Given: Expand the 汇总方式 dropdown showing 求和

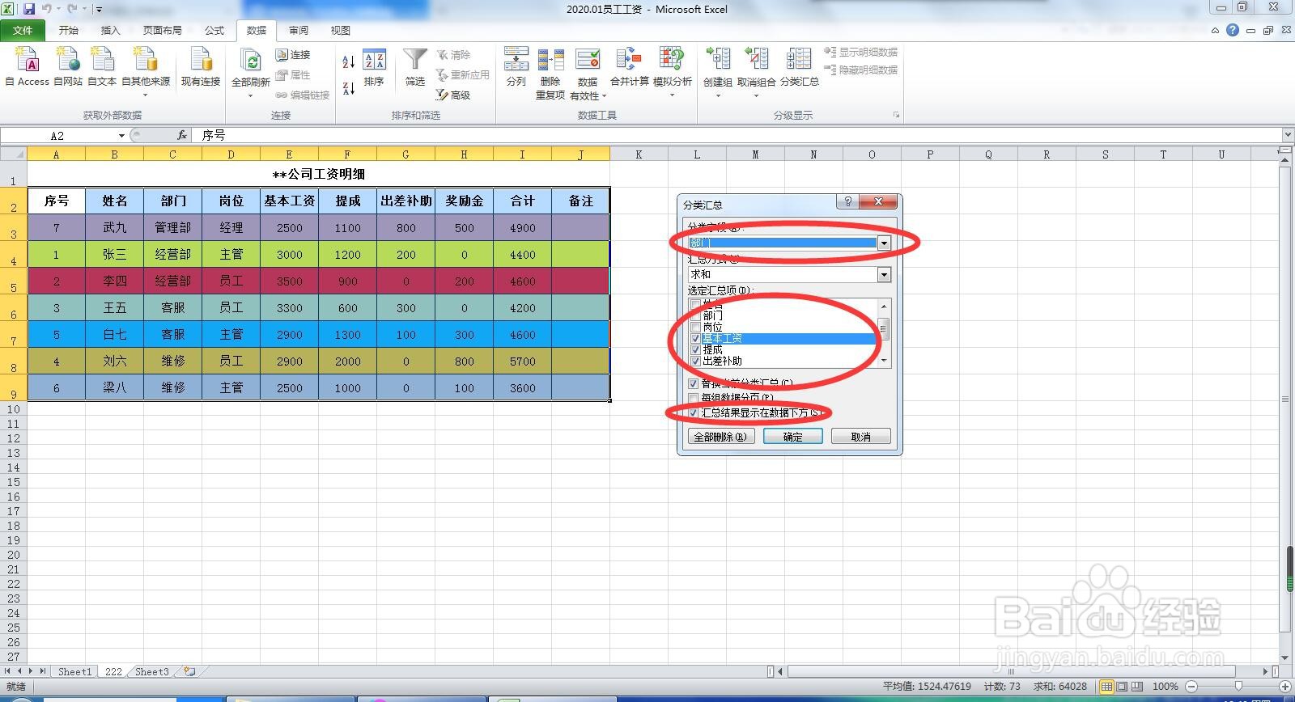Looking at the screenshot, I should [884, 275].
